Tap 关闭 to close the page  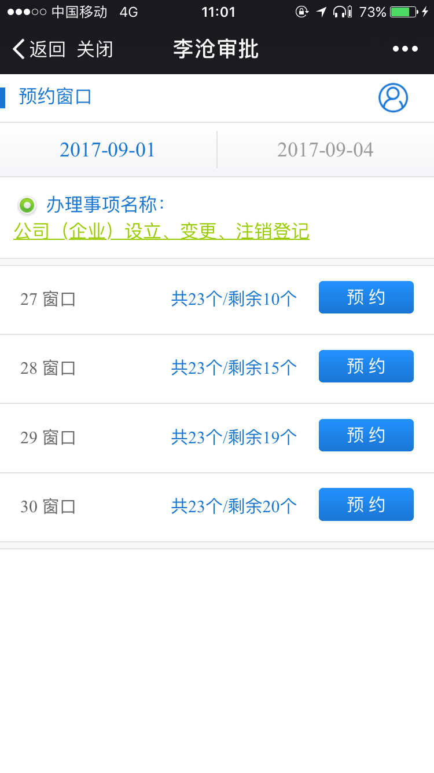click(94, 49)
